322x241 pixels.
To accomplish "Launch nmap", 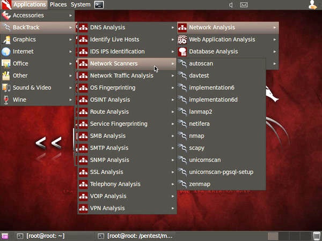I will (221, 136).
